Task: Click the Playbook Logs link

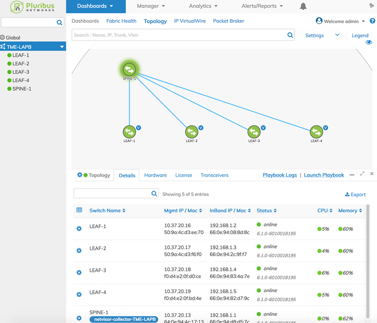Action: [x=280, y=175]
